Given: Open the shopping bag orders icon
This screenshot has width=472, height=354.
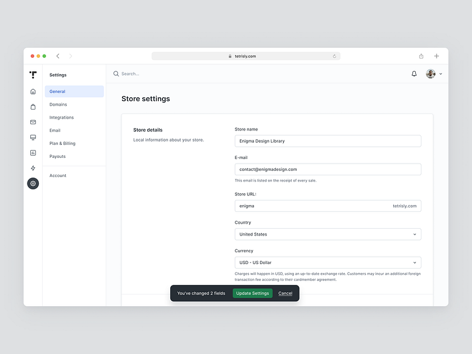Looking at the screenshot, I should pyautogui.click(x=33, y=106).
